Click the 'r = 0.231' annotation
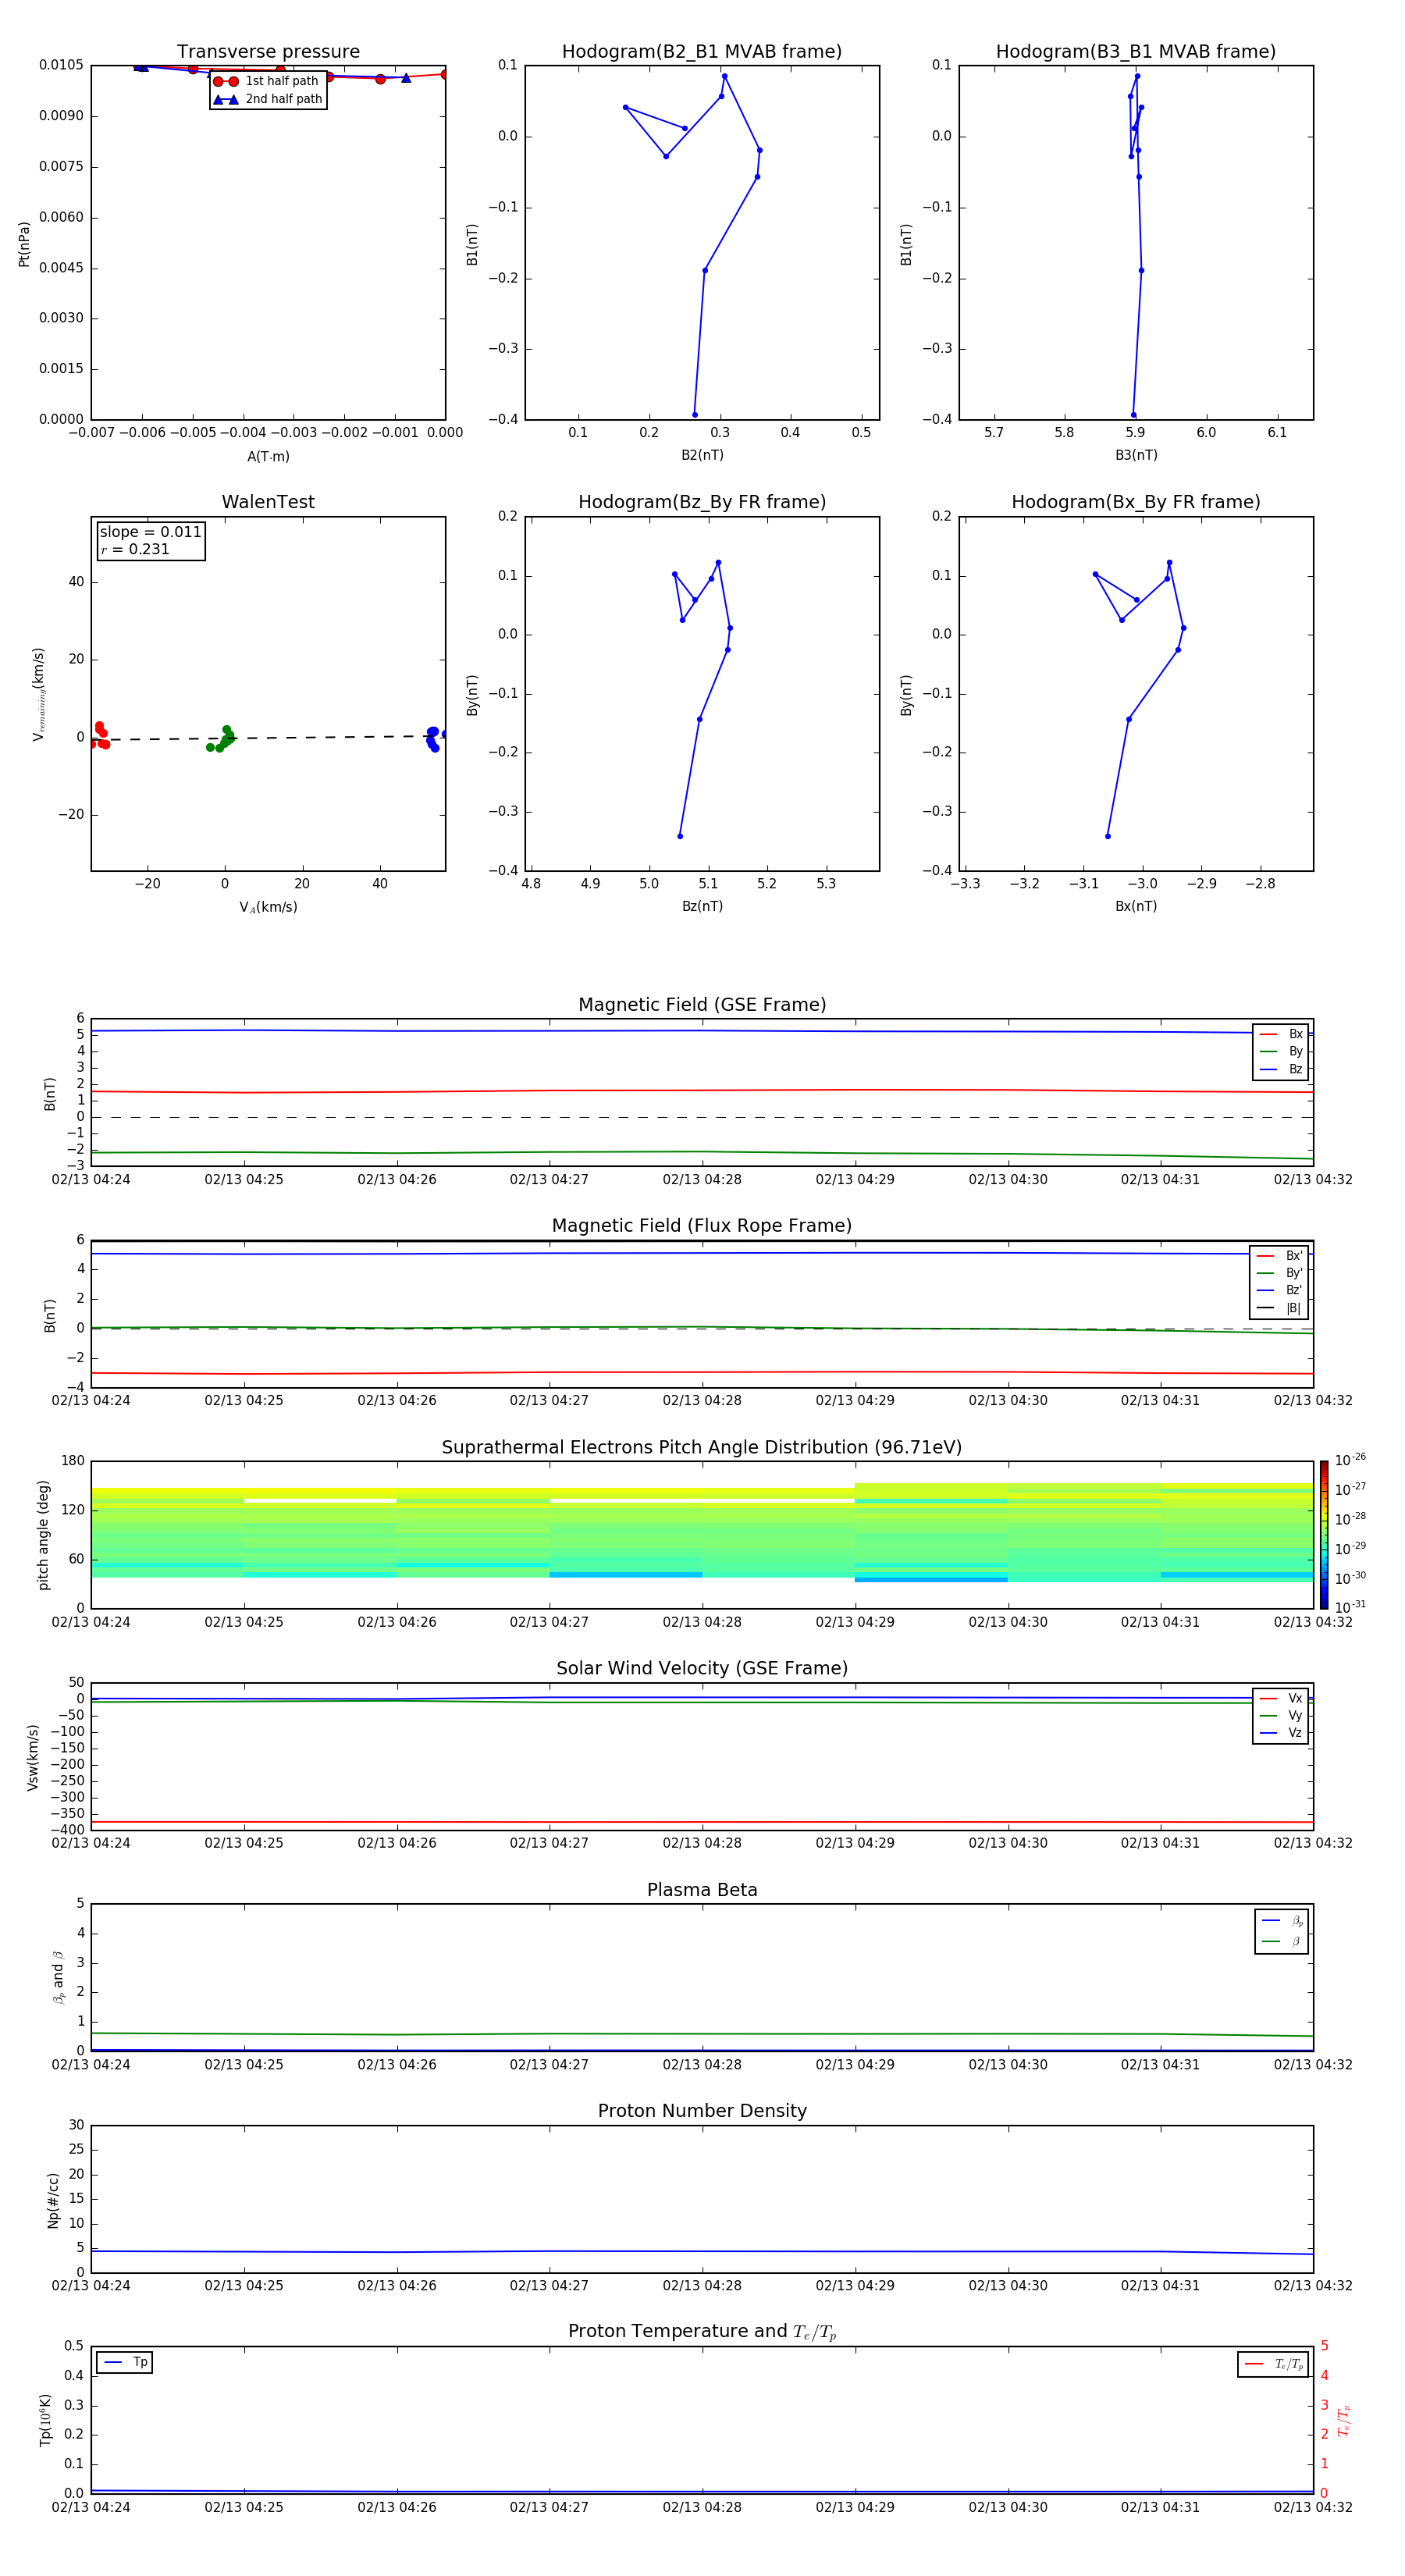 (x=135, y=549)
